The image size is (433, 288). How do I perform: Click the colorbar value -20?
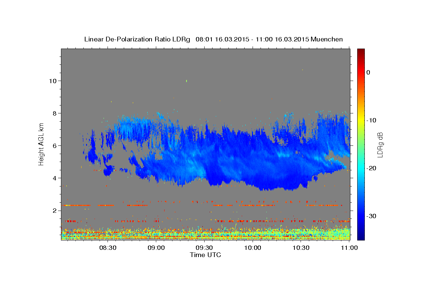pyautogui.click(x=372, y=168)
